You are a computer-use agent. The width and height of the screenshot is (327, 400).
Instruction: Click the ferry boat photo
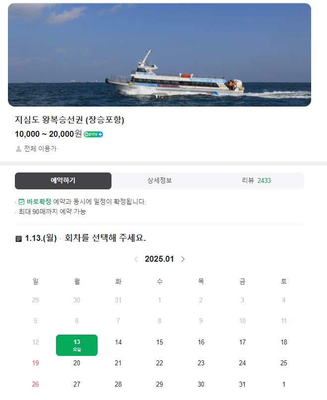163,56
